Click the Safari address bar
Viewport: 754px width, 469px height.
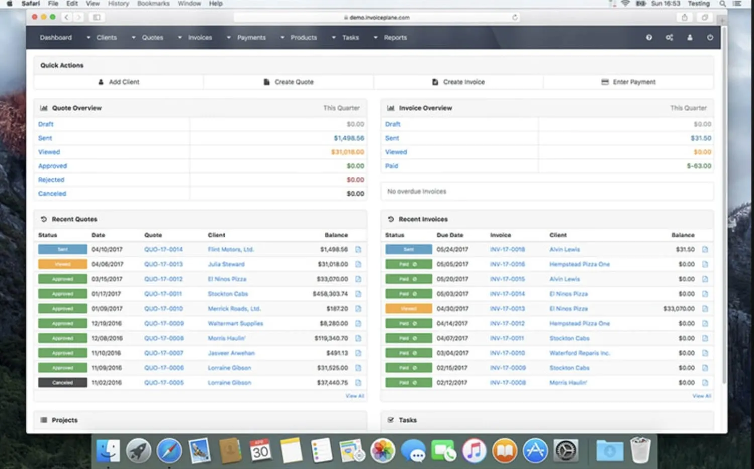click(377, 17)
